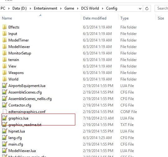
Task: Expand the Entertainment breadcrumb arrow
Action: point(61,8)
